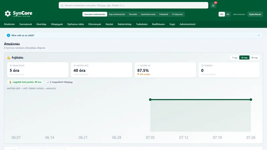Select the 30 nap time range
267x150 pixels.
coord(244,58)
